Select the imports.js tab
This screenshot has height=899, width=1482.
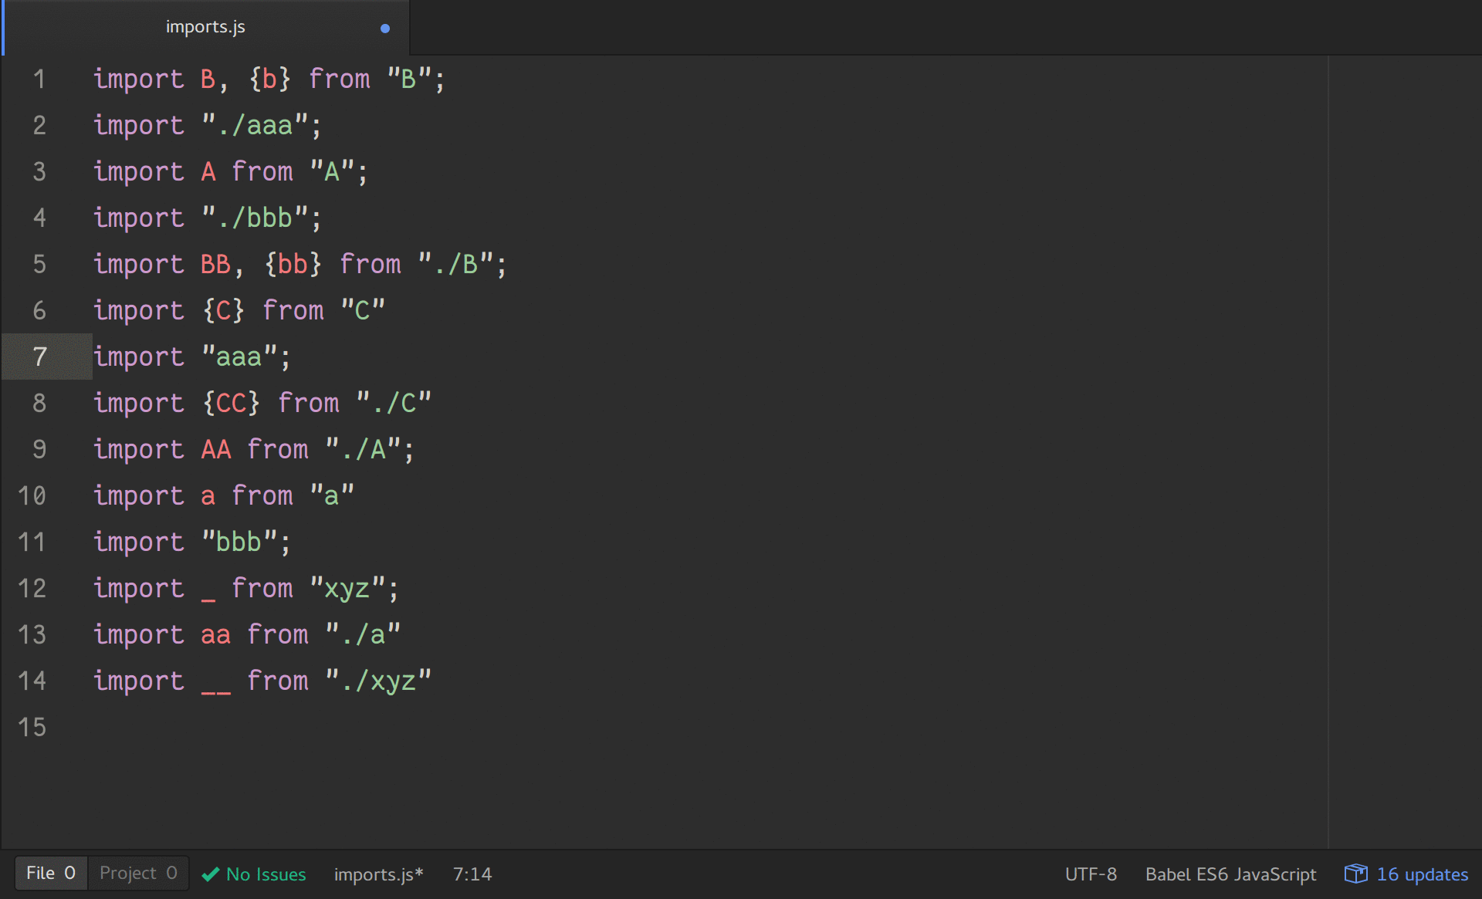[205, 27]
